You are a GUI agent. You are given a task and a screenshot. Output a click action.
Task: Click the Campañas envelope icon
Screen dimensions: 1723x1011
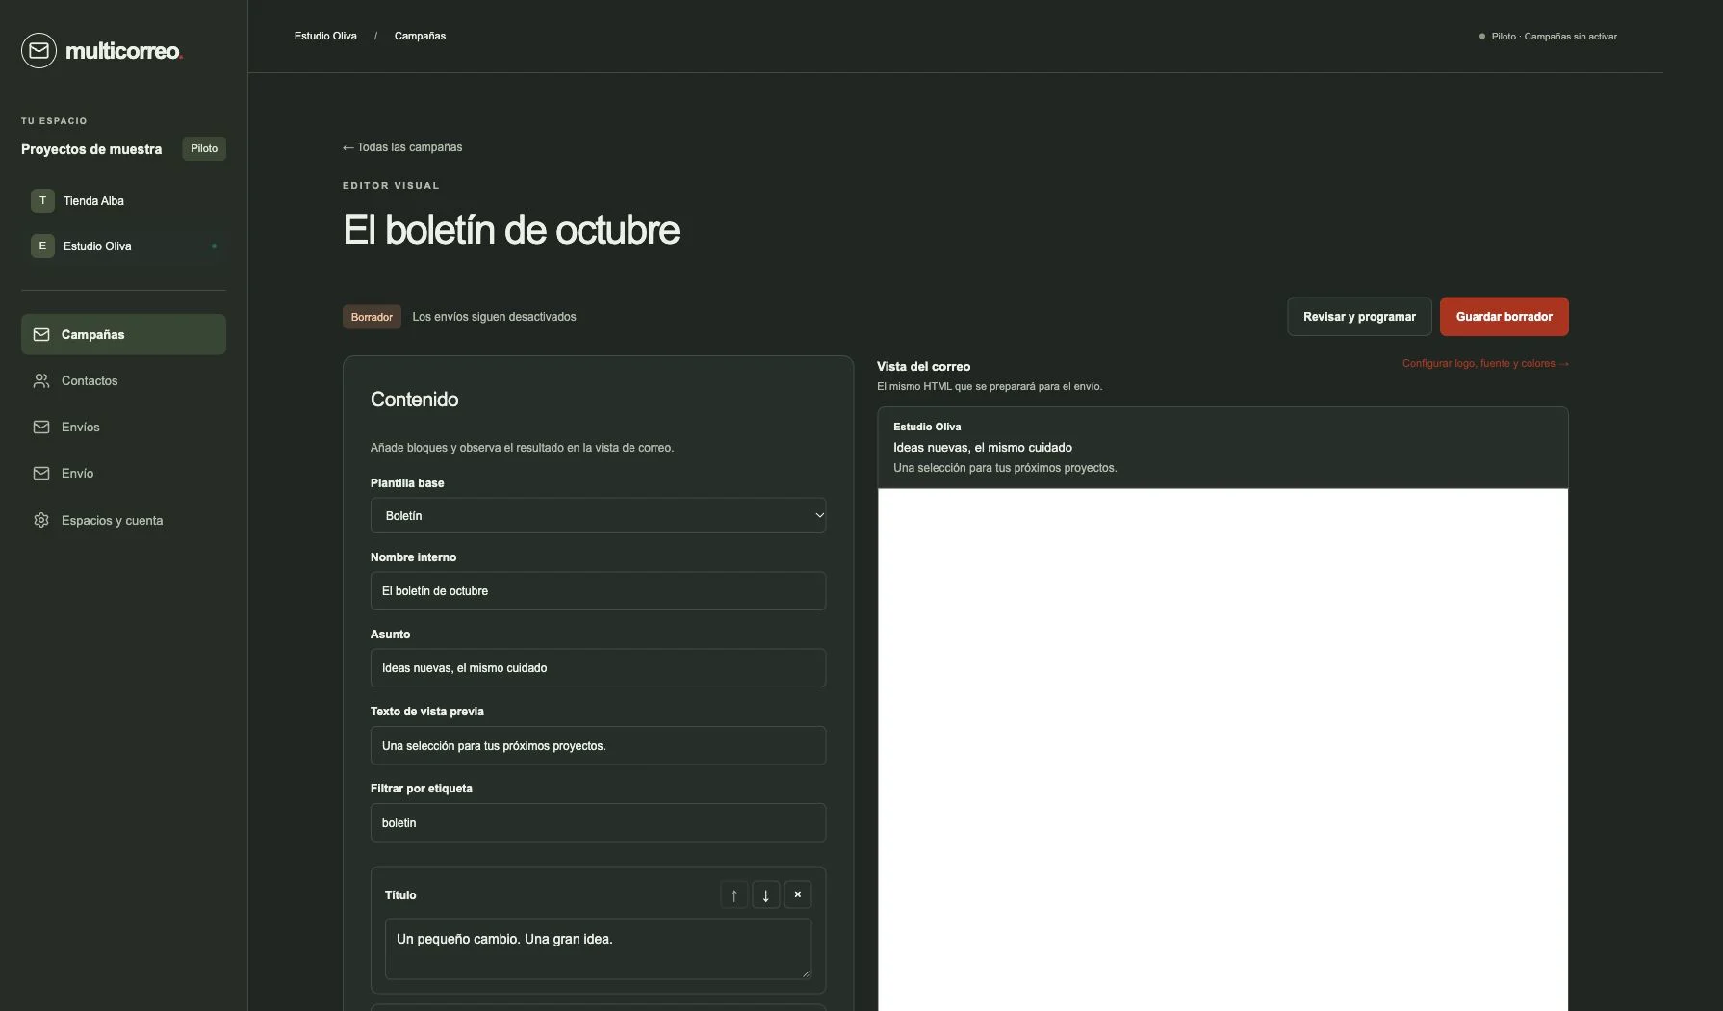(41, 334)
